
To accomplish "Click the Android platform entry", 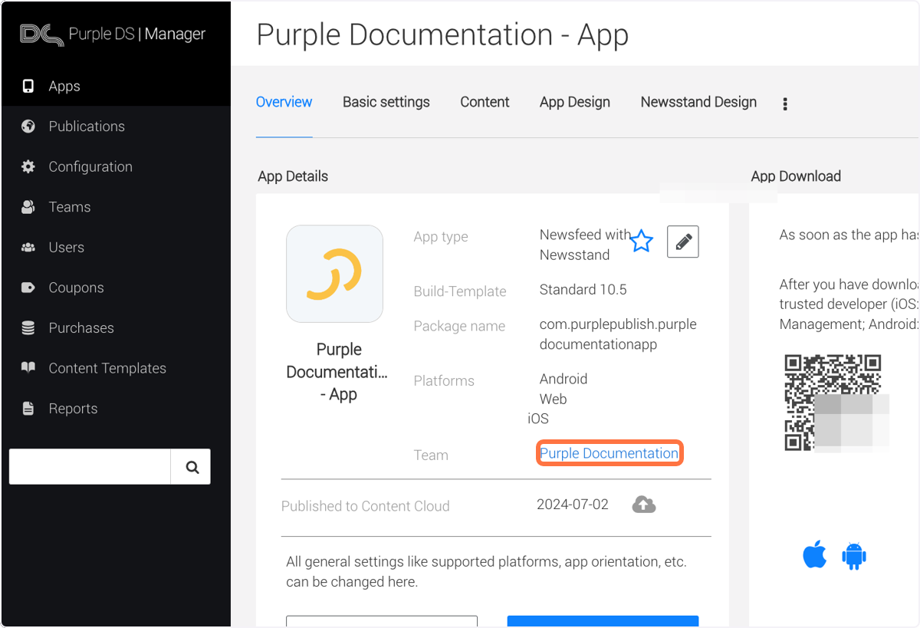I will coord(563,379).
